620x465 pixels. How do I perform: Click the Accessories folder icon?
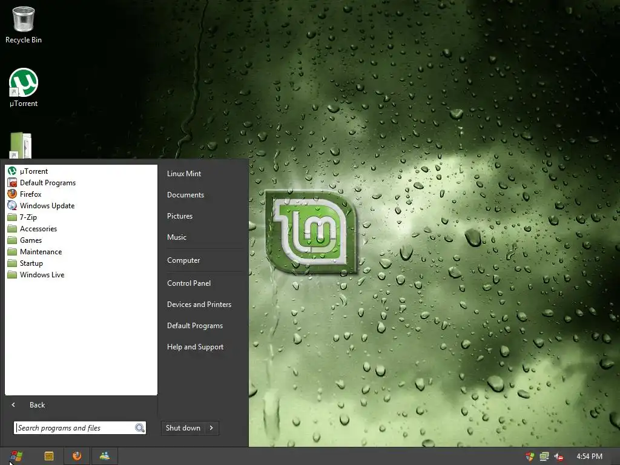(x=12, y=228)
